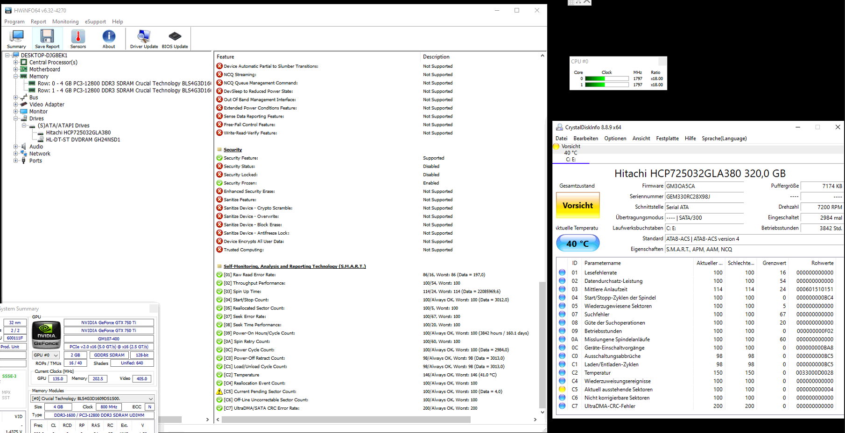Click the 40 °C temperature button
The width and height of the screenshot is (845, 433).
pyautogui.click(x=578, y=244)
